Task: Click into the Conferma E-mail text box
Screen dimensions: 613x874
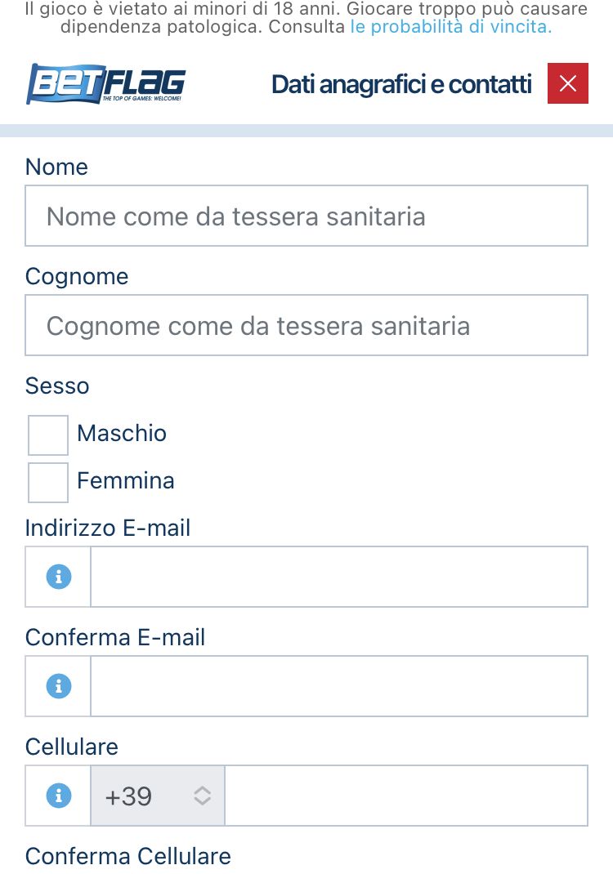Action: click(x=339, y=685)
